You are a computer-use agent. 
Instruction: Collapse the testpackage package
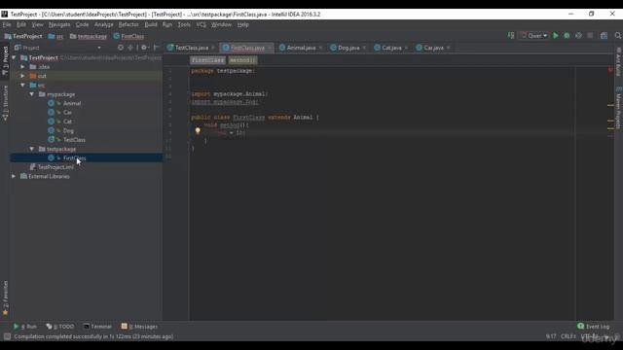(32, 149)
